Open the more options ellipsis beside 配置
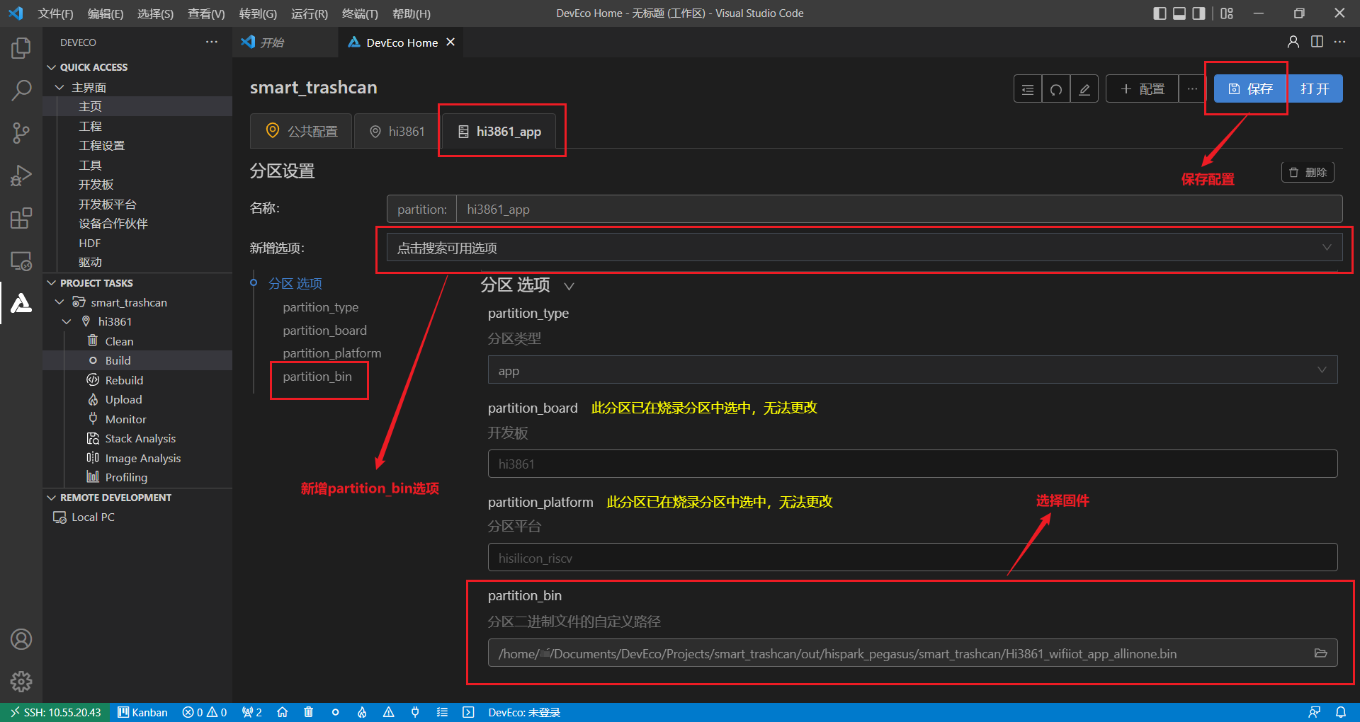Image resolution: width=1360 pixels, height=722 pixels. [x=1193, y=89]
